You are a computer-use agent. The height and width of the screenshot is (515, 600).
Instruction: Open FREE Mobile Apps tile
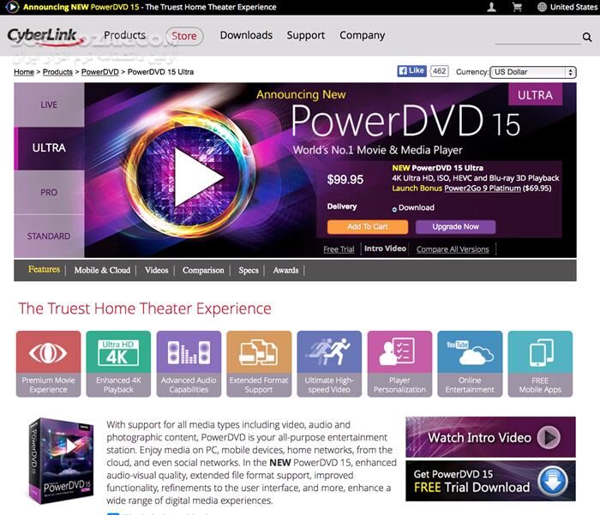pyautogui.click(x=540, y=364)
